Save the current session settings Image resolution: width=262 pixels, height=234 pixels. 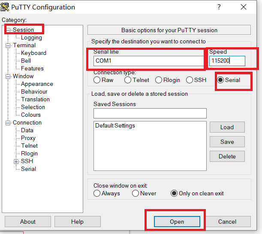[x=227, y=142]
